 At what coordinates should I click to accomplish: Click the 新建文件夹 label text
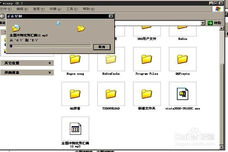pos(147,108)
